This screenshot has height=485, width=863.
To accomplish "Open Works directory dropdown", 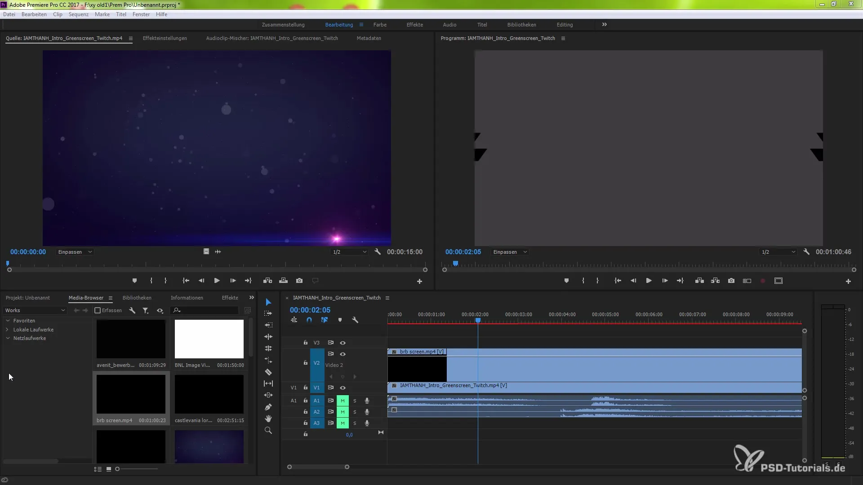I will (x=35, y=310).
